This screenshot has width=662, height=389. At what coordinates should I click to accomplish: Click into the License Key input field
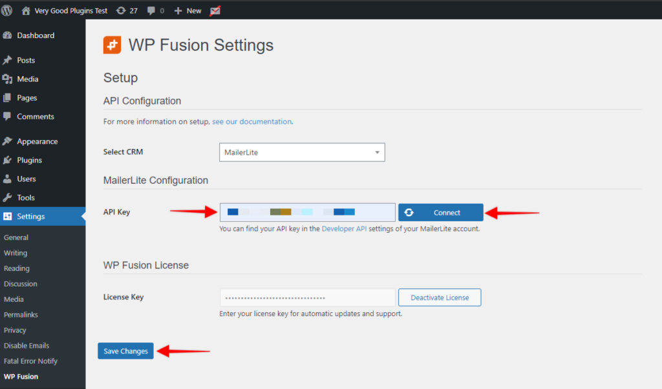[x=307, y=297]
